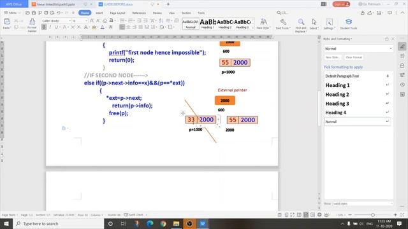Select the Home ribbon tab
The image size is (408, 229).
(85, 13)
